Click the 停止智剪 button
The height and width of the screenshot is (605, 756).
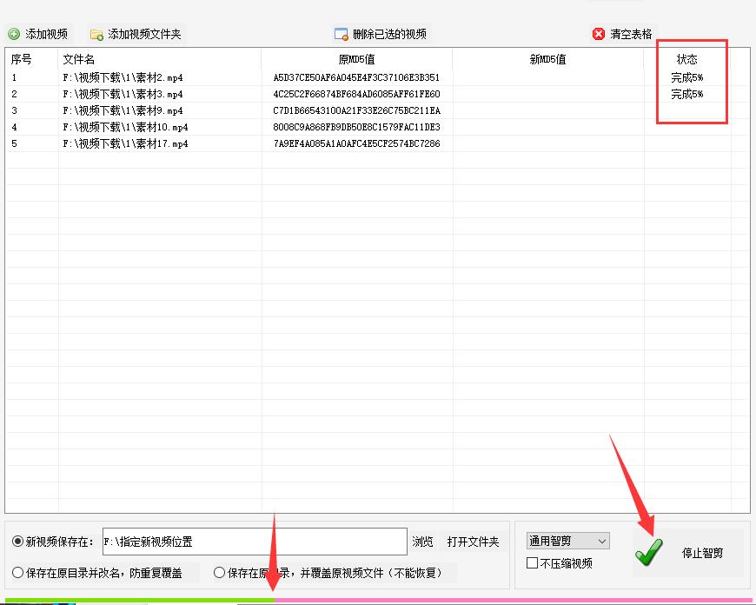tap(702, 553)
